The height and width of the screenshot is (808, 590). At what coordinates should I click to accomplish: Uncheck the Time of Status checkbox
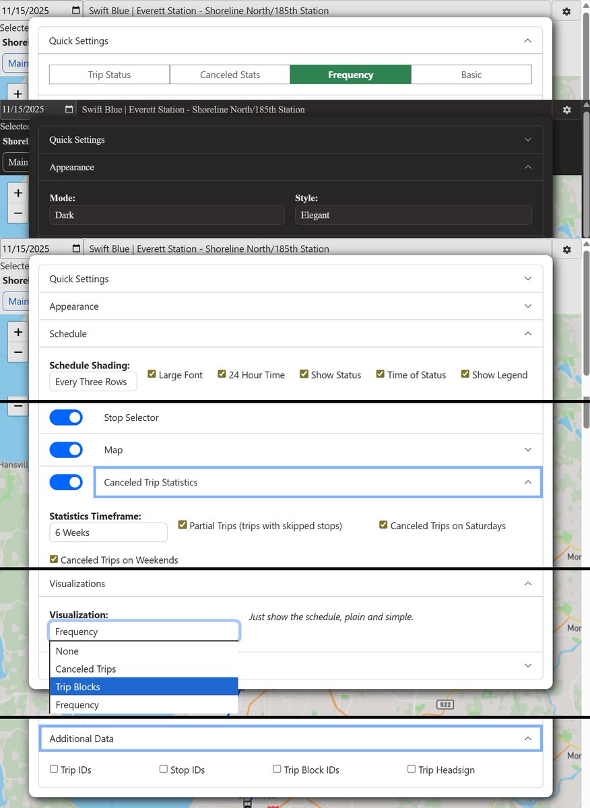381,374
